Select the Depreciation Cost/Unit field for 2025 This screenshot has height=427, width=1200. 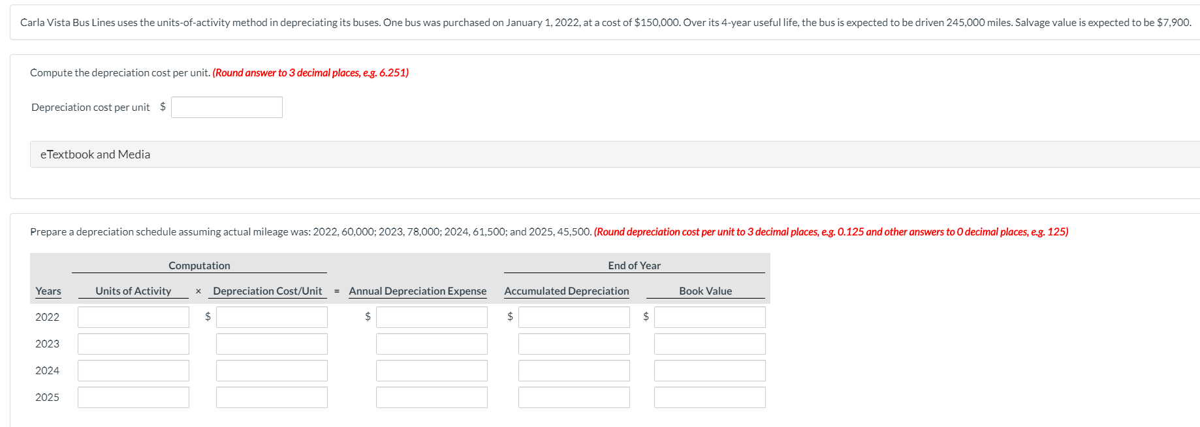tap(272, 397)
